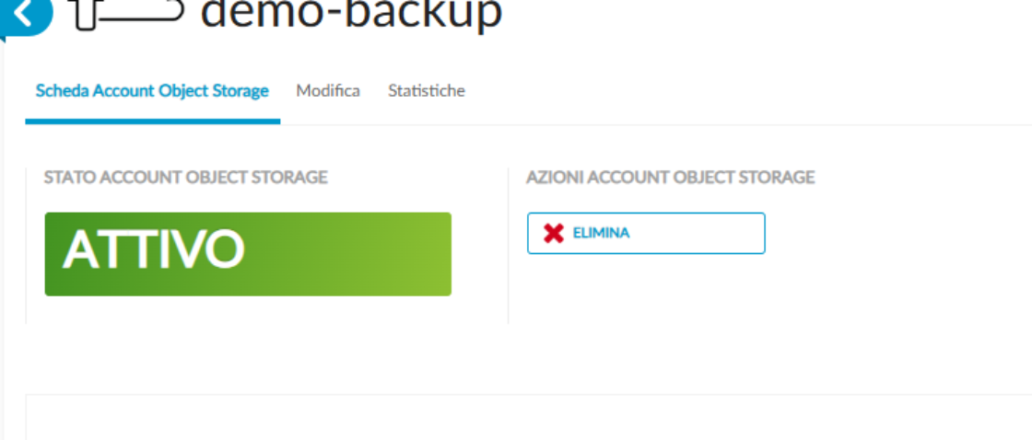Click the white ATTIVO text
The width and height of the screenshot is (1032, 440).
tap(153, 249)
